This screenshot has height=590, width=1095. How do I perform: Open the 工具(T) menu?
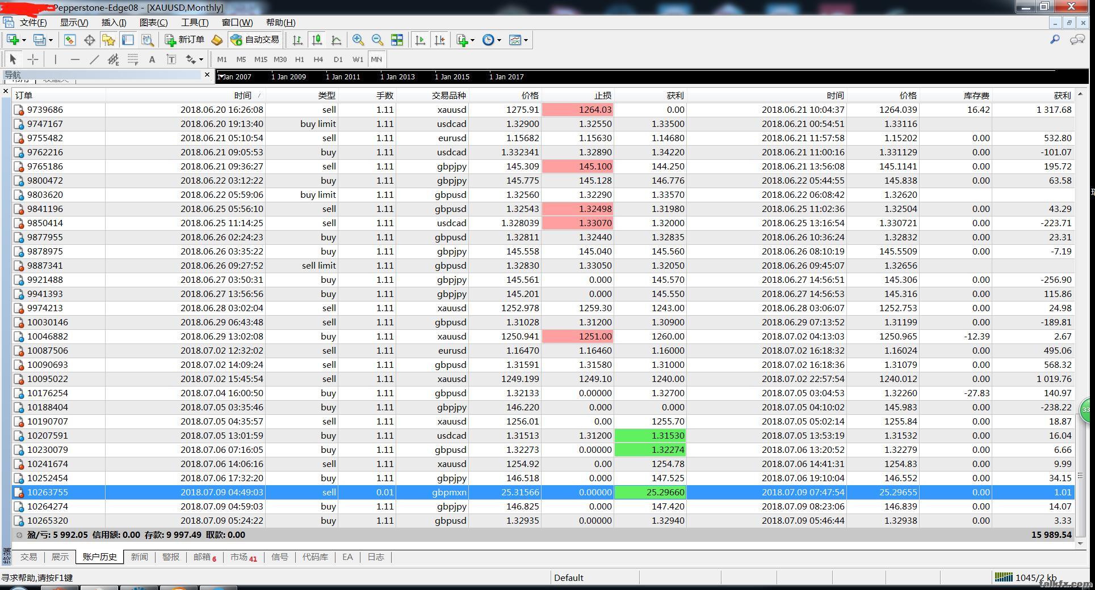coord(194,22)
